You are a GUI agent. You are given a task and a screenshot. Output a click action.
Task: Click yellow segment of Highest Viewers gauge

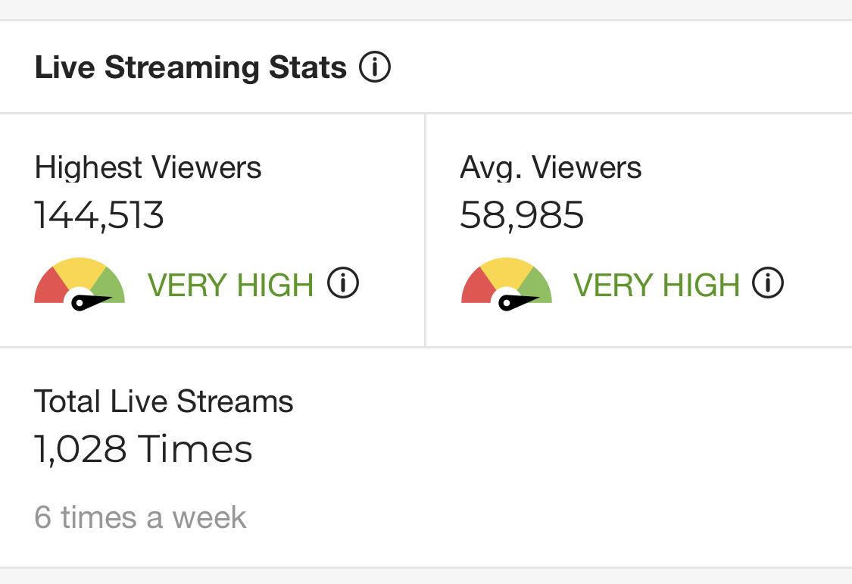coord(80,271)
